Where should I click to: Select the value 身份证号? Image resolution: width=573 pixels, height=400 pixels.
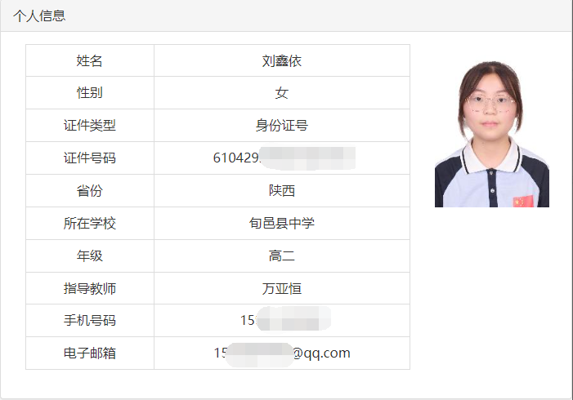pyautogui.click(x=282, y=126)
